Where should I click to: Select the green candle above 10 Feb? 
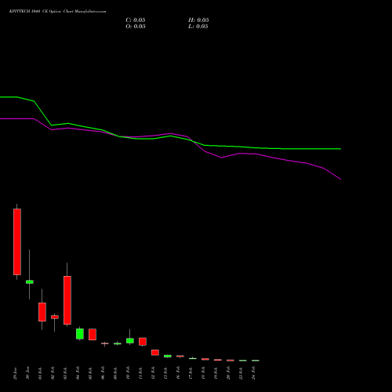pyautogui.click(x=130, y=340)
